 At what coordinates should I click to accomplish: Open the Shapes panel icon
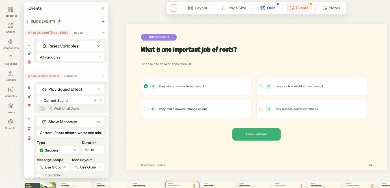(11, 28)
